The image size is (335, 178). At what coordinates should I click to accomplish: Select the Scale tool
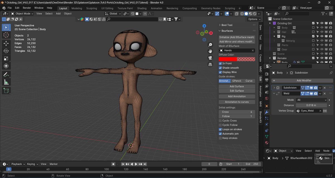pos(6,58)
